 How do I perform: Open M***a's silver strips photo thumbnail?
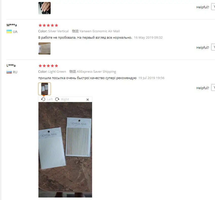[45, 48]
